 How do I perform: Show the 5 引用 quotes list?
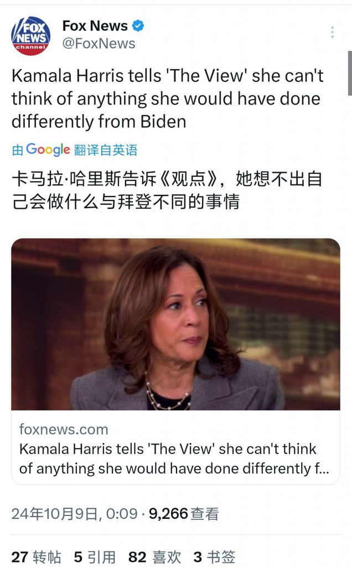[x=95, y=556]
